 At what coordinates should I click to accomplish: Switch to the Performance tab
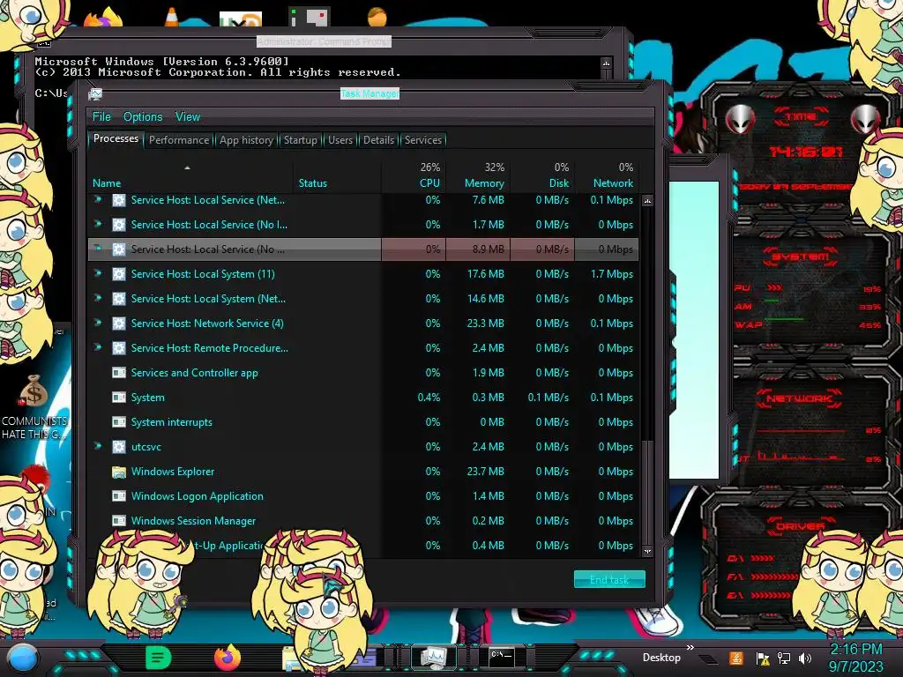click(x=179, y=140)
